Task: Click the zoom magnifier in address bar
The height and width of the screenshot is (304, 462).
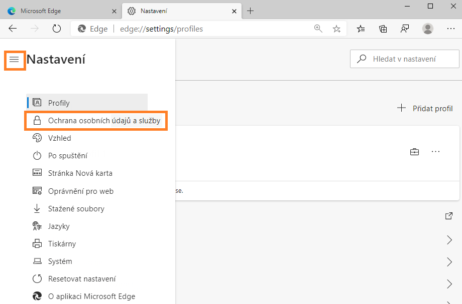Action: 318,29
